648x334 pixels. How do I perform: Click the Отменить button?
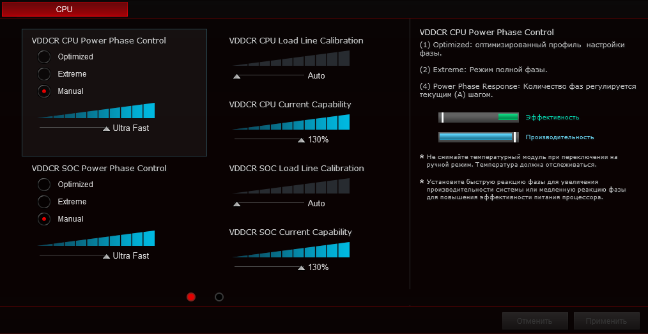[x=534, y=321]
